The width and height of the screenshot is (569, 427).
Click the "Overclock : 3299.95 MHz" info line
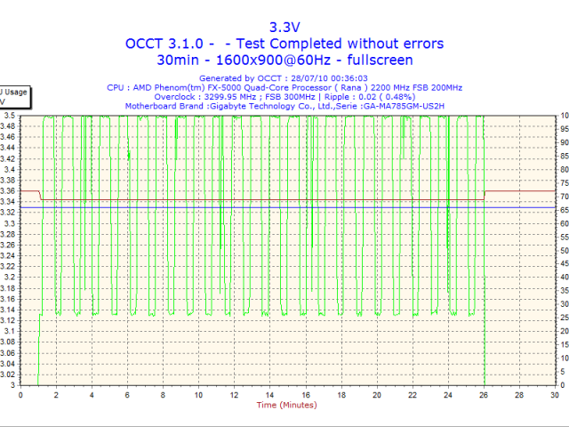coord(284,97)
